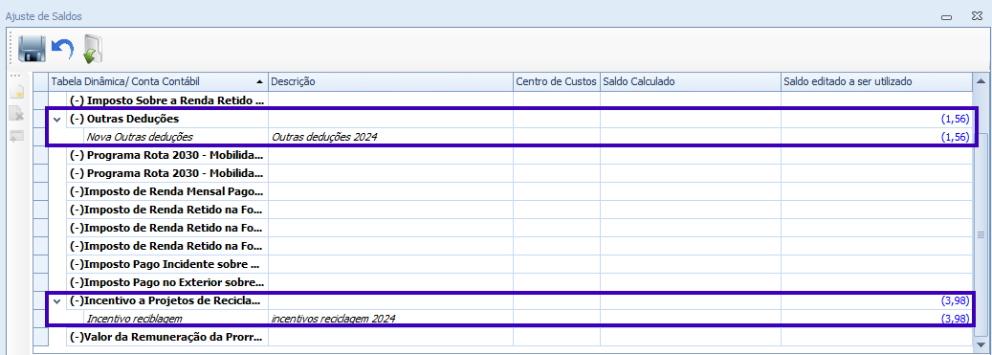Click the document with green arrow icon
Viewport: 992px width, 355px height.
tap(93, 49)
